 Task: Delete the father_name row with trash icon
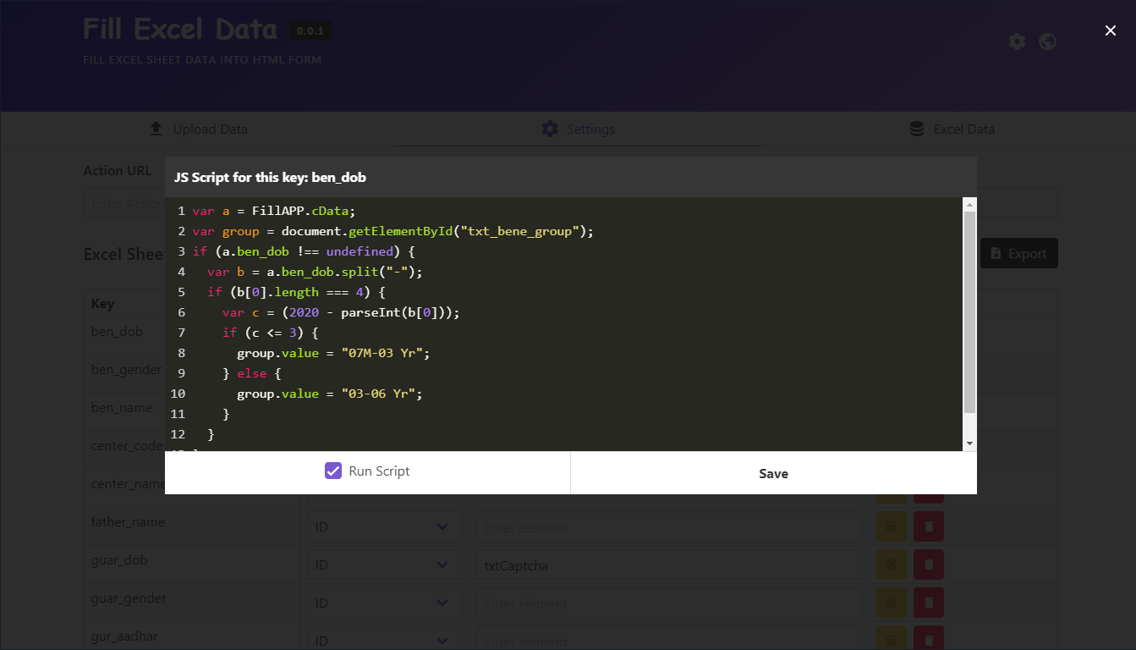tap(929, 526)
